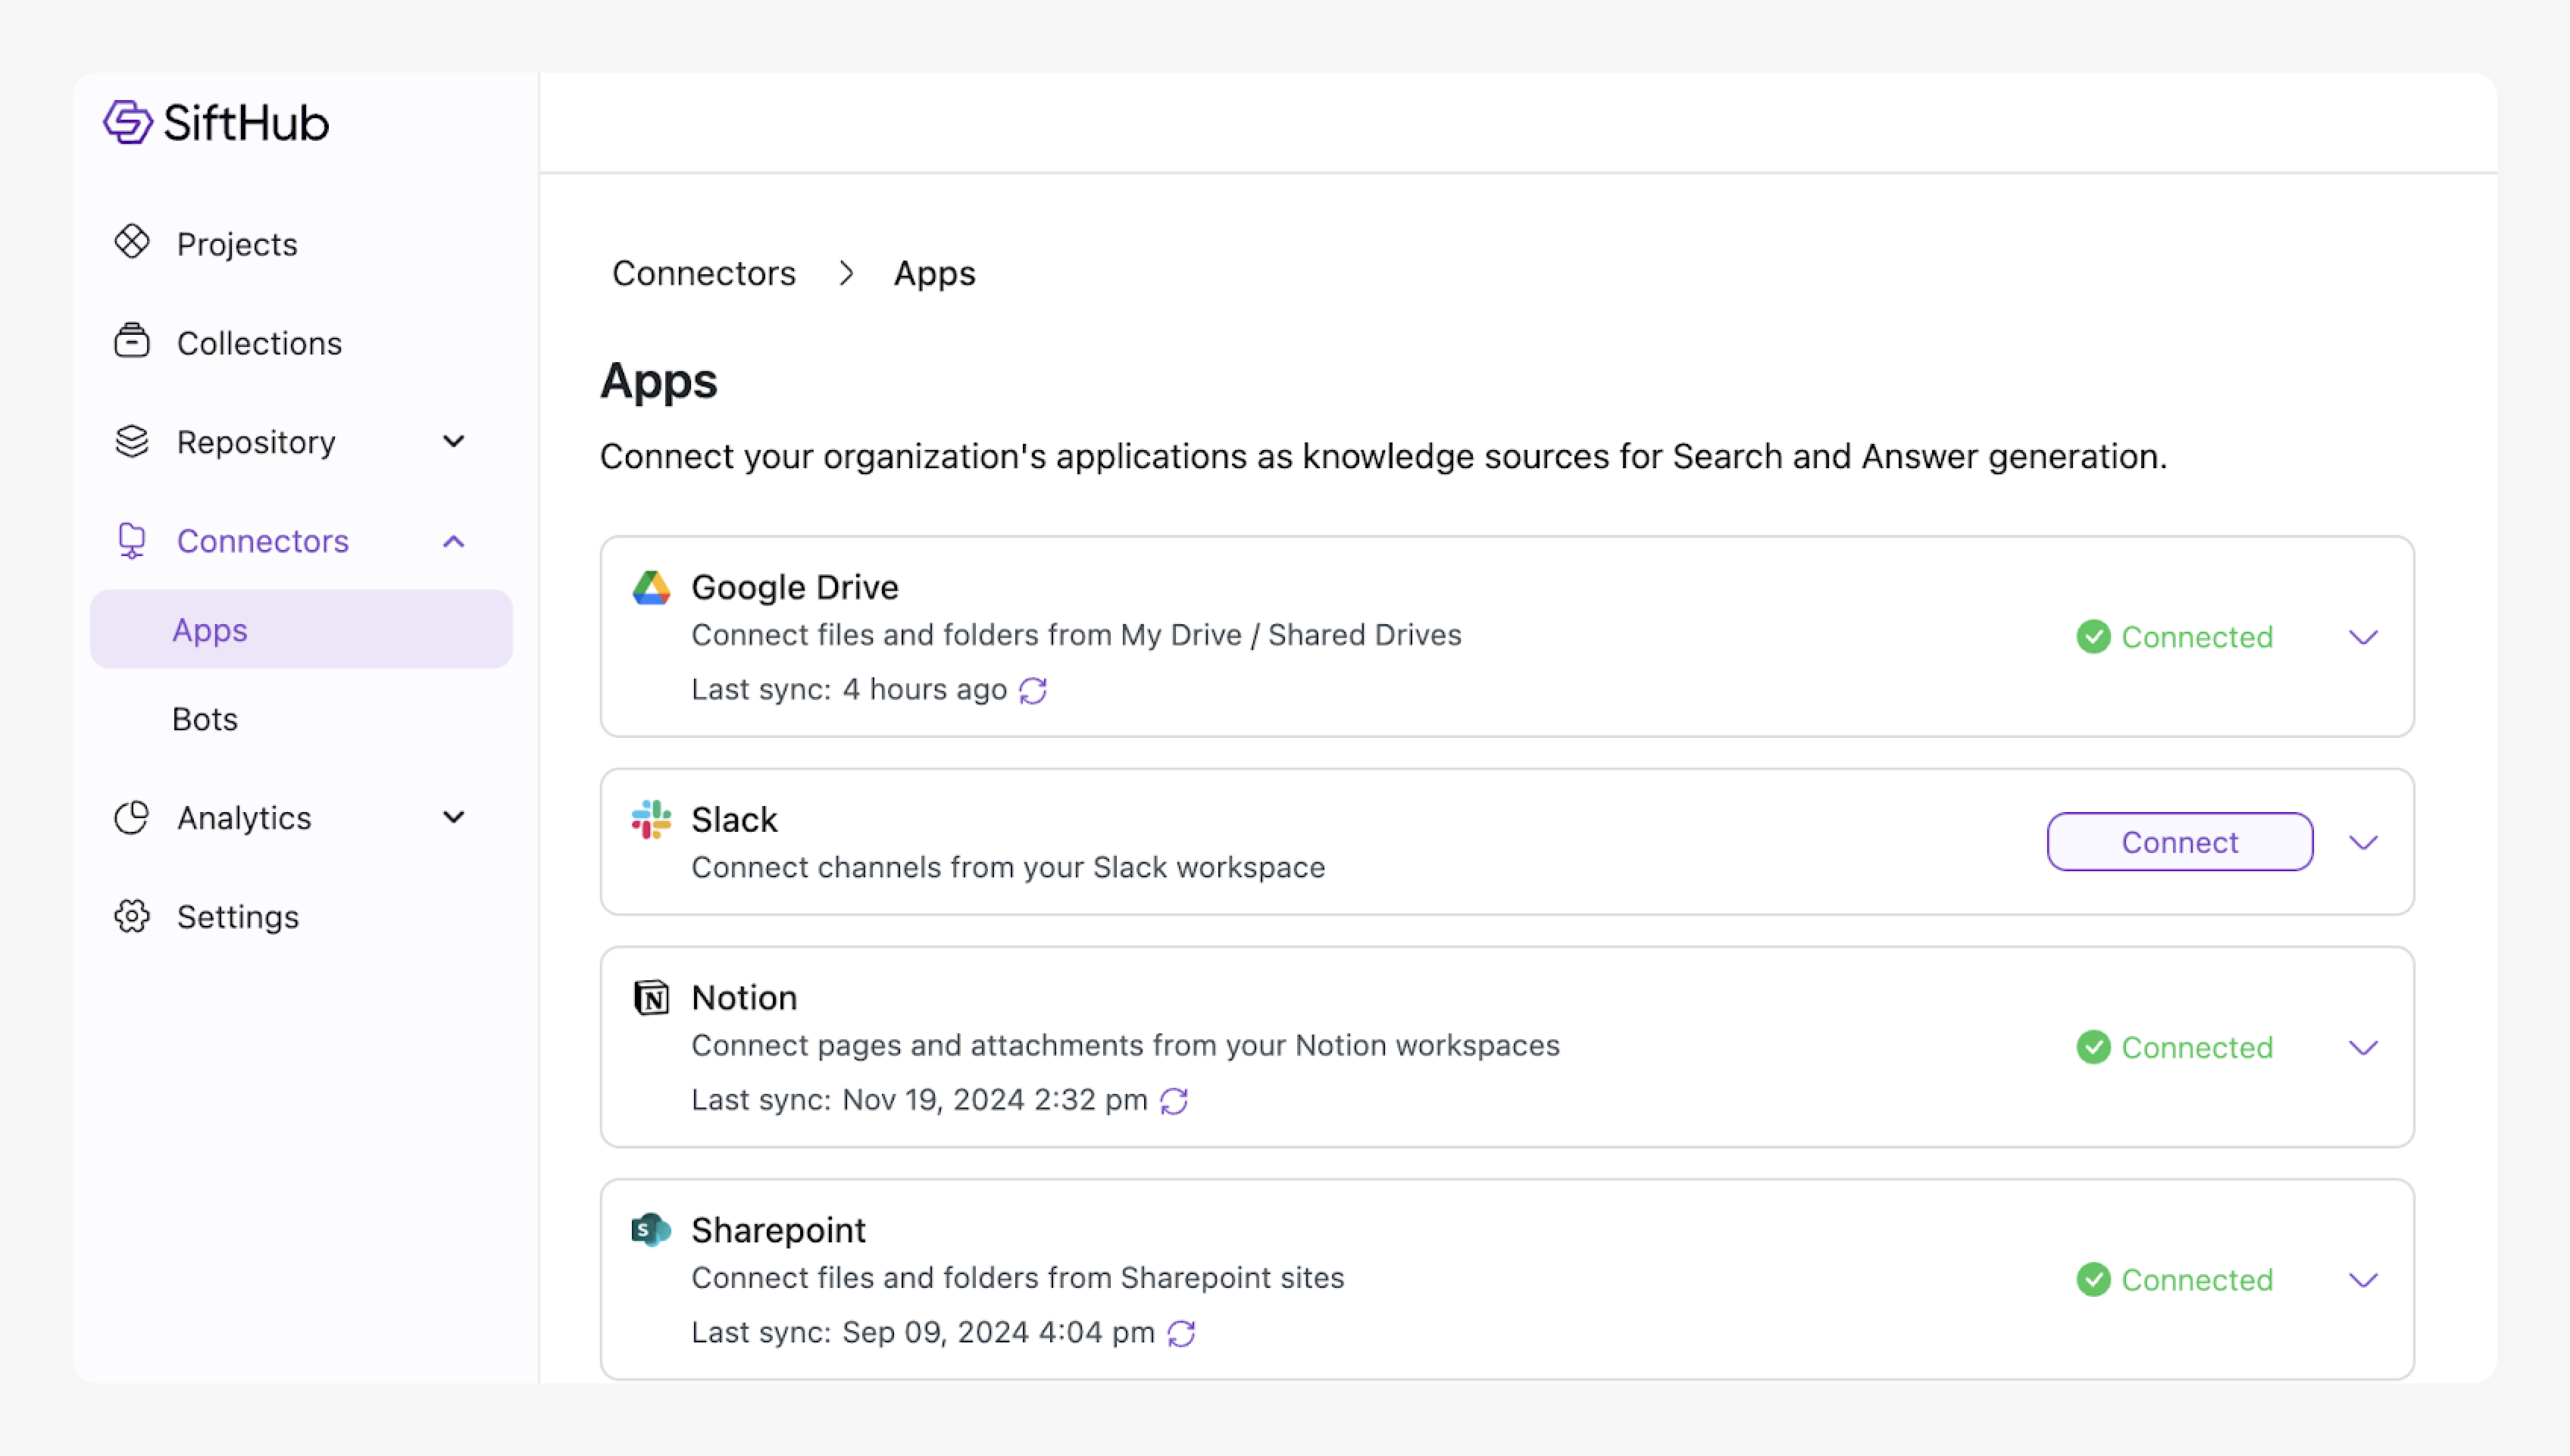Viewport: 2570px width, 1456px height.
Task: Open the Bots submenu item
Action: point(205,719)
